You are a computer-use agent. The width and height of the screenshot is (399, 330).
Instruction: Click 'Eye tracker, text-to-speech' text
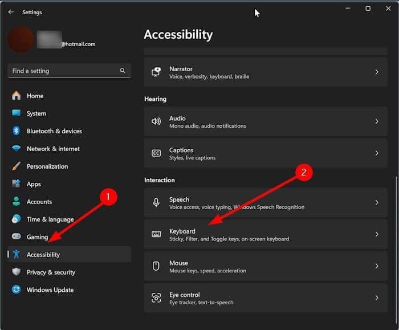click(x=201, y=303)
